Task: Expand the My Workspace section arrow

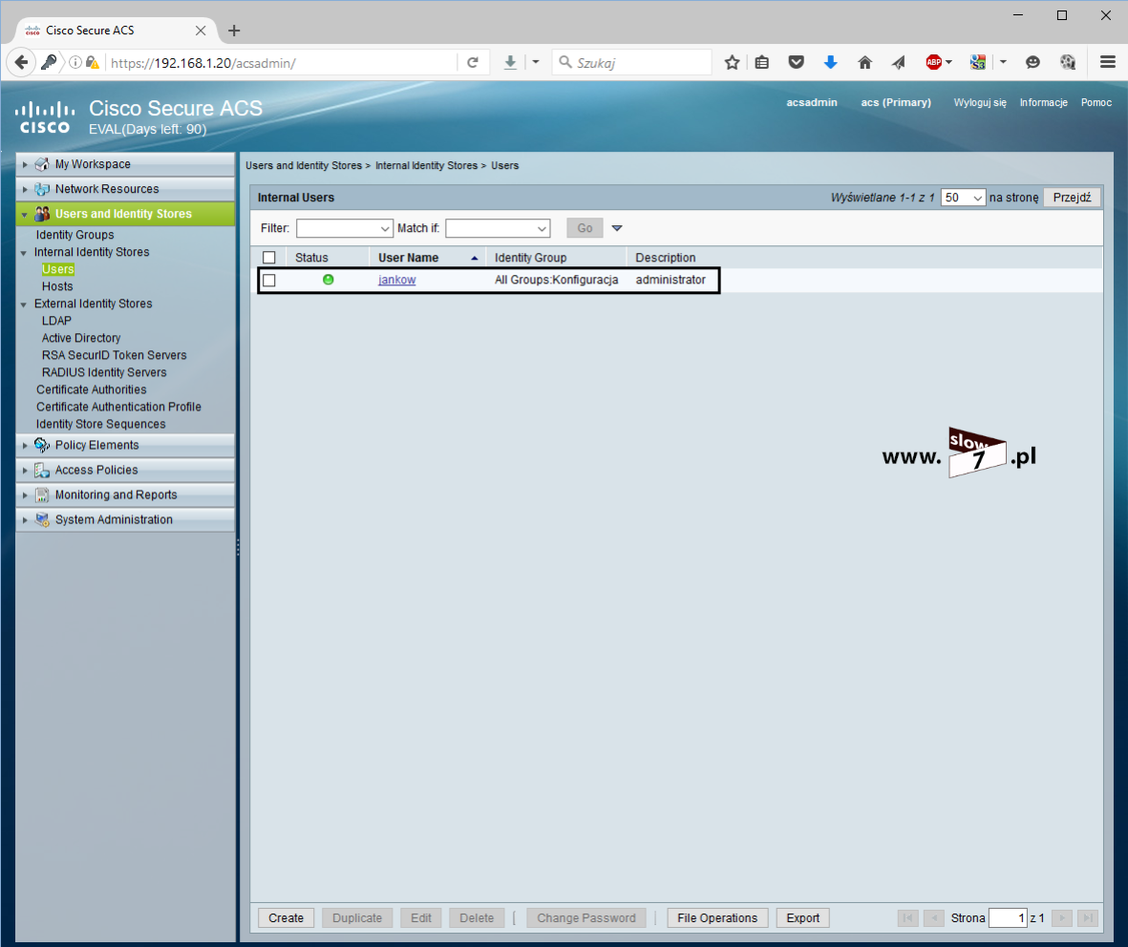Action: [x=25, y=164]
